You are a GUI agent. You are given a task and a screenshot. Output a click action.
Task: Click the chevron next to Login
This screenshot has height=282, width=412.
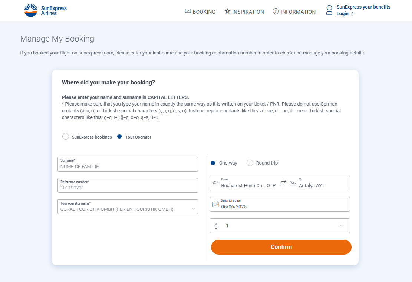tap(352, 13)
